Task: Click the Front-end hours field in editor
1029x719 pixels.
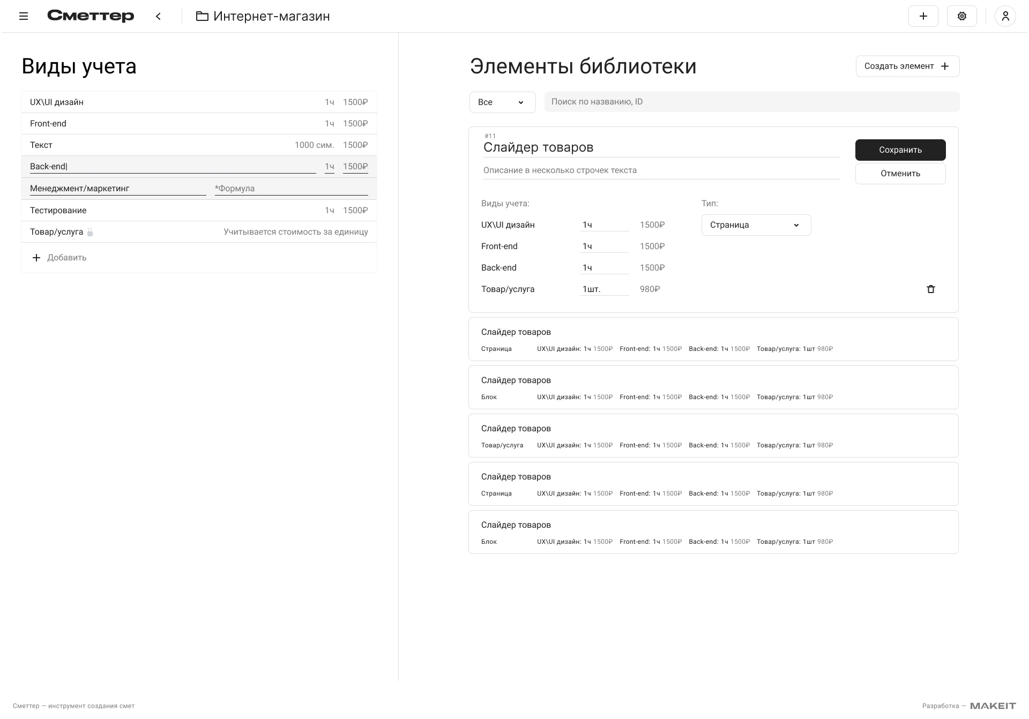Action: coord(604,246)
